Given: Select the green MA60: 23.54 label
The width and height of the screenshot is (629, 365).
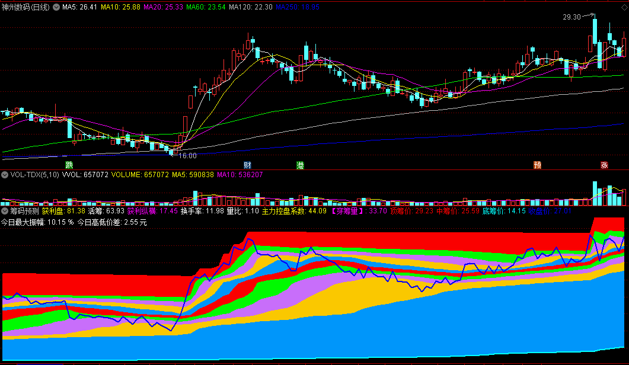Looking at the screenshot, I should (206, 7).
